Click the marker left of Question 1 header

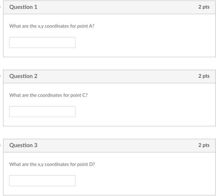1,7
